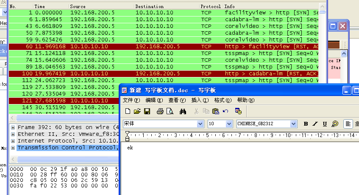Open the 帮助(H) menu
Screen dimensions: 359x195
246,100
